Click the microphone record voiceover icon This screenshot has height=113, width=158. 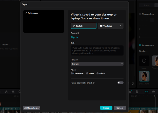(x=137, y=92)
